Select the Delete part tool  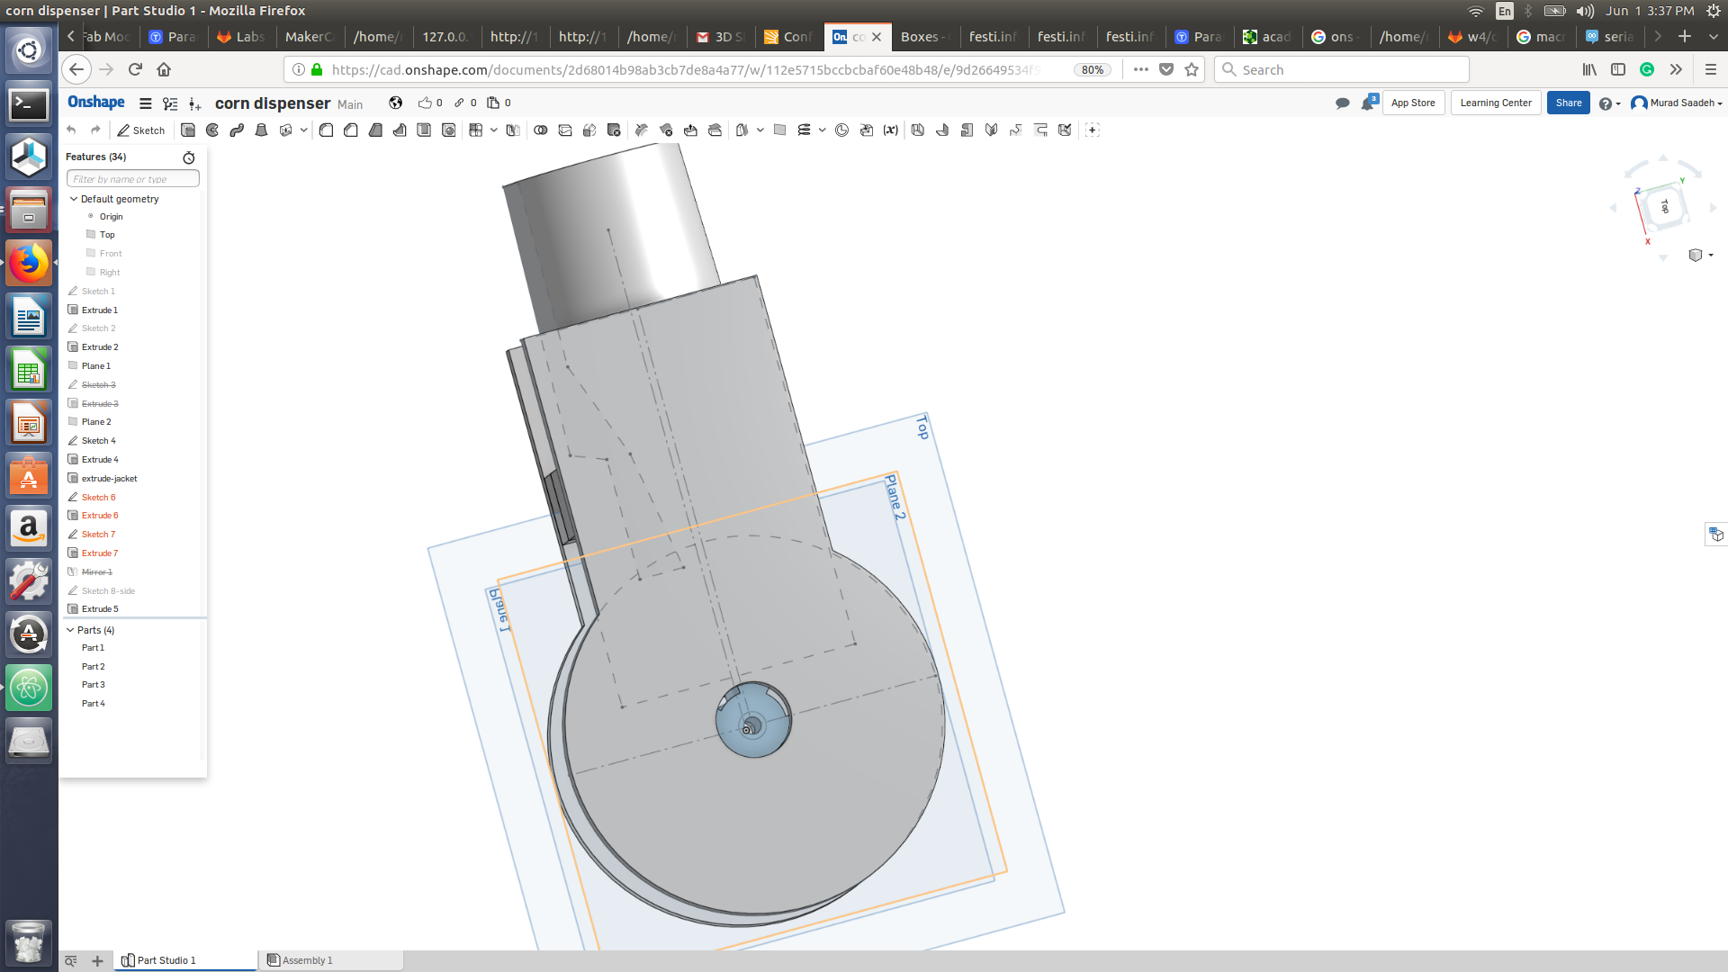(x=614, y=130)
